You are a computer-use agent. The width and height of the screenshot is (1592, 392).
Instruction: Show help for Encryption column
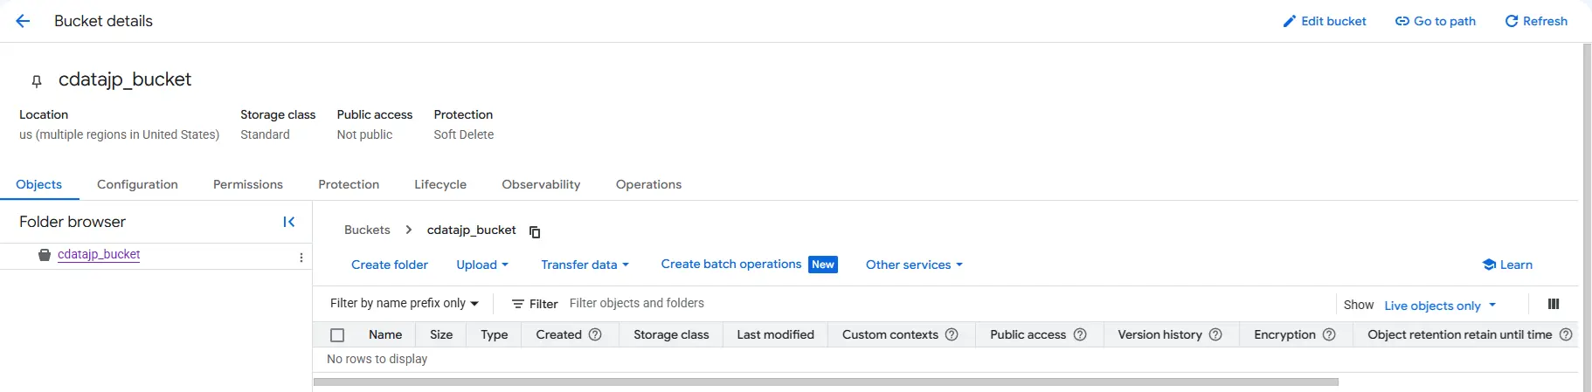click(1329, 334)
